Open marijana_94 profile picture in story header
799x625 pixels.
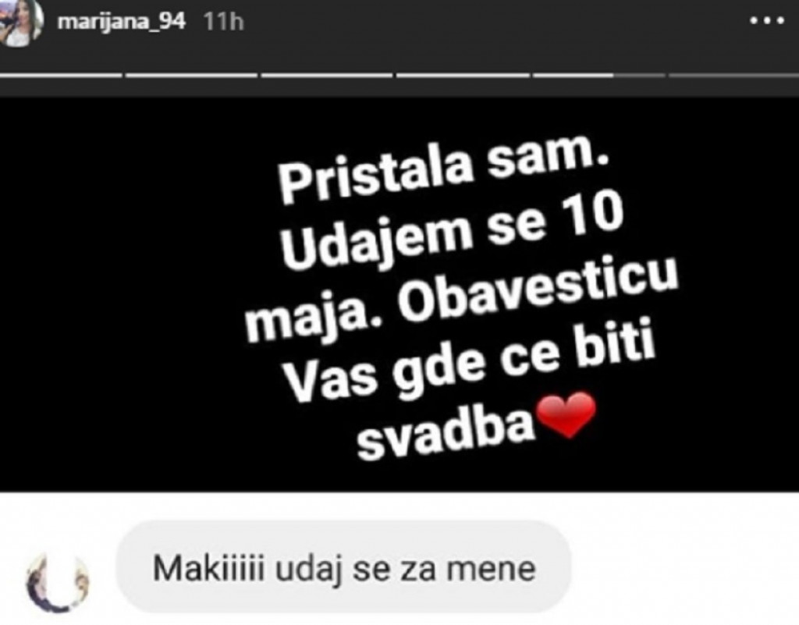(20, 23)
